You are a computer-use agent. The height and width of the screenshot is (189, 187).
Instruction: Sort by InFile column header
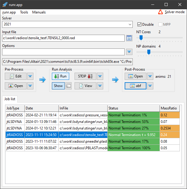[x=83, y=108]
